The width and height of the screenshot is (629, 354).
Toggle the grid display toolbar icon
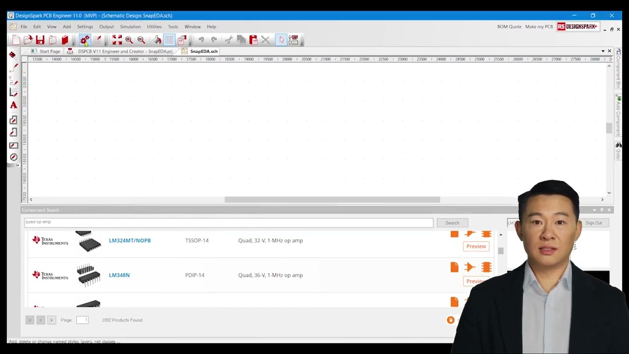click(169, 40)
